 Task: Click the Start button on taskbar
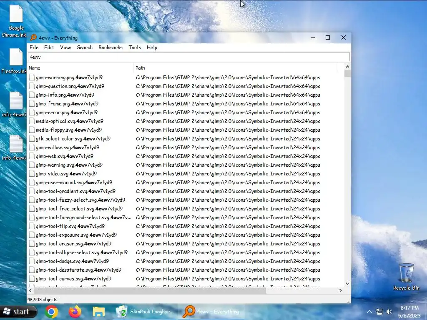(x=18, y=312)
